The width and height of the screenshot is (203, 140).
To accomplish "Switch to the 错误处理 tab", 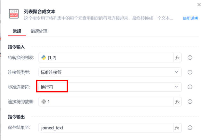I will coord(39,31).
